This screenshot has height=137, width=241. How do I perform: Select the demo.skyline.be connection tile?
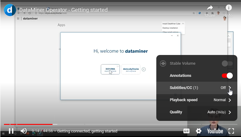(131, 70)
